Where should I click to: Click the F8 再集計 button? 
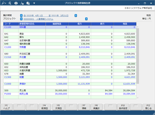click(97, 107)
